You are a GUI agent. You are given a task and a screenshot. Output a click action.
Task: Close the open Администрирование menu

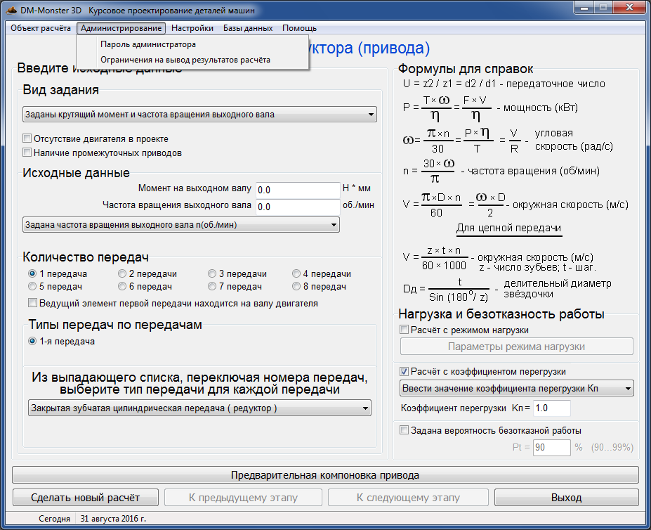pyautogui.click(x=121, y=28)
